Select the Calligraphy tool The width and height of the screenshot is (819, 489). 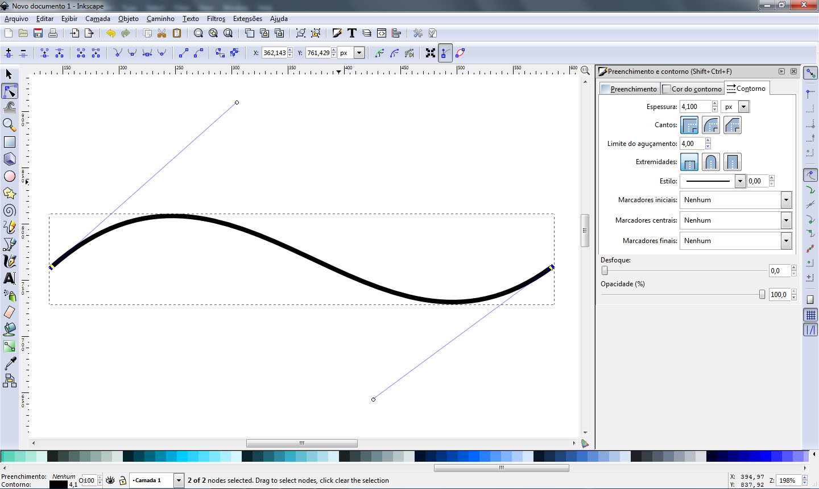point(9,261)
